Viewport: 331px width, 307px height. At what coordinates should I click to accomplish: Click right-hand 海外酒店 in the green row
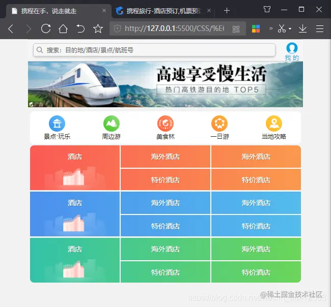tap(256, 249)
